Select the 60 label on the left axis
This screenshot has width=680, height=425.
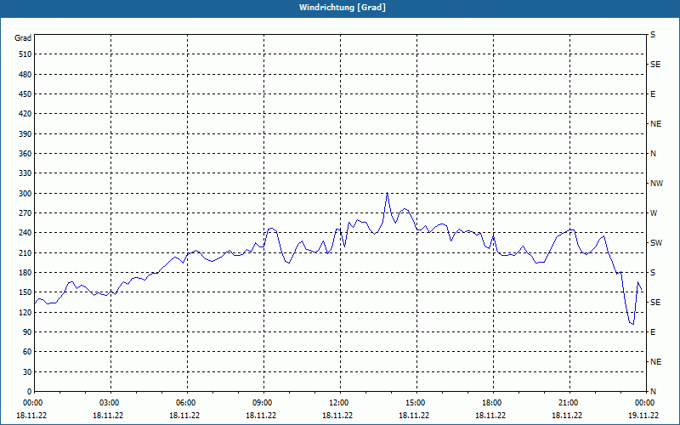27,352
